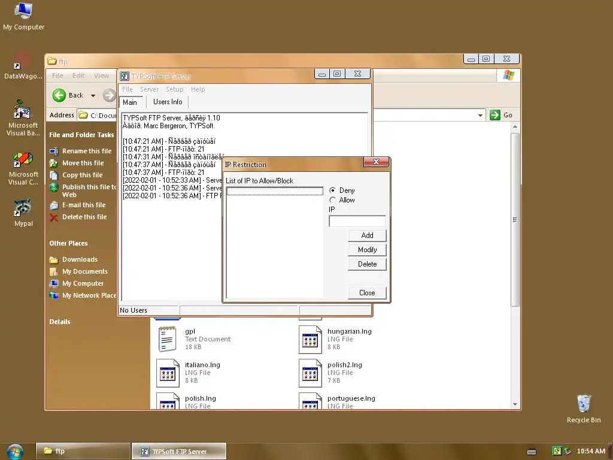Screen dimensions: 613x460
Task: Click the red Delete this file icon
Action: tap(53, 217)
